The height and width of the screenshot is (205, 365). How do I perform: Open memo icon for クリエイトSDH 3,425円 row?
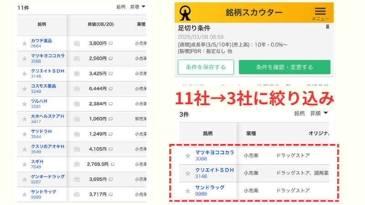[77, 74]
